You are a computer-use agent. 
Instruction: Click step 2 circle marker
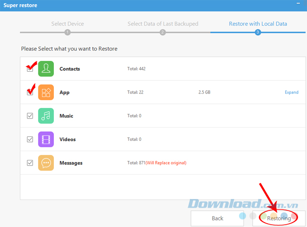click(162, 32)
